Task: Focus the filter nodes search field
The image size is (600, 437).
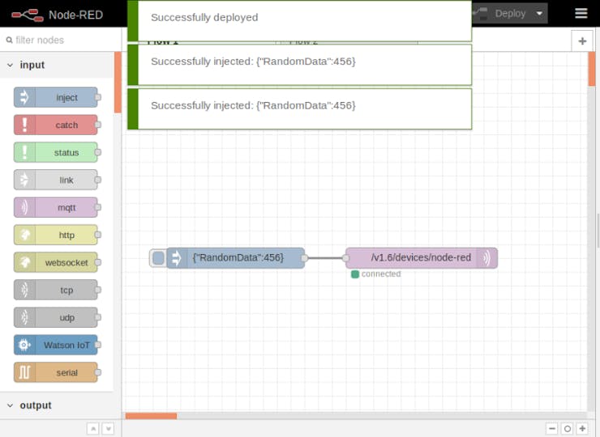Action: click(62, 40)
